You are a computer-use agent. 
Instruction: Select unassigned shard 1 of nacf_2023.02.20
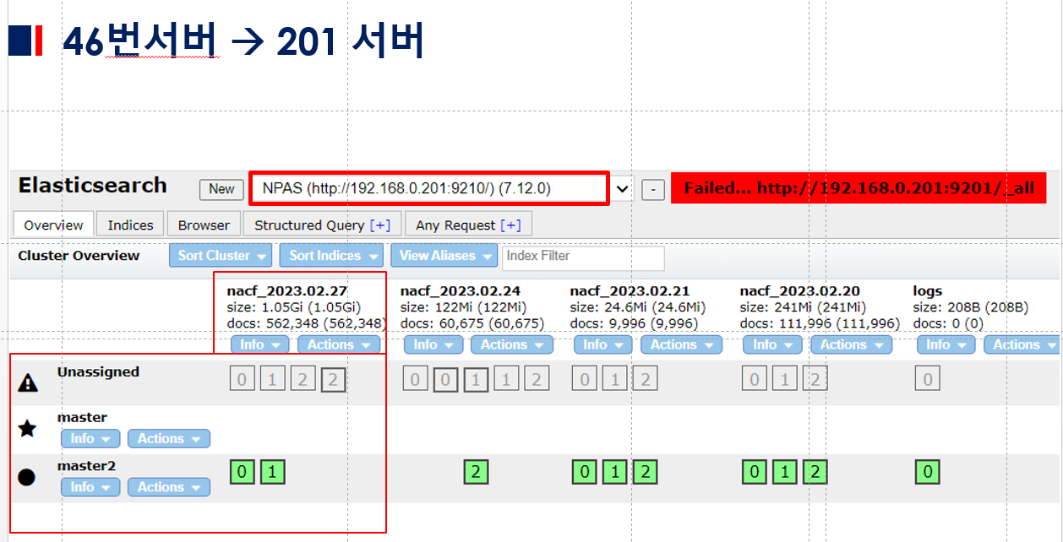pyautogui.click(x=785, y=379)
